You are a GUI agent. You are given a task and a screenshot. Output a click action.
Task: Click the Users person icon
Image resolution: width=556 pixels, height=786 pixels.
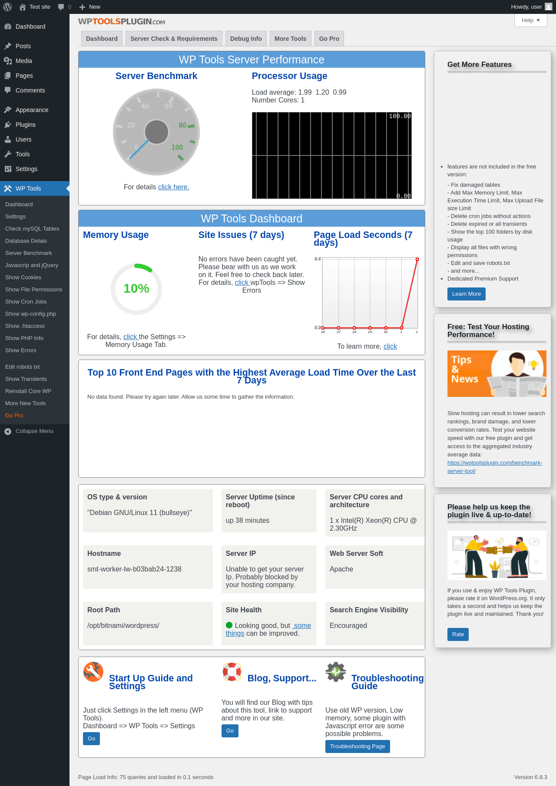pyautogui.click(x=8, y=139)
